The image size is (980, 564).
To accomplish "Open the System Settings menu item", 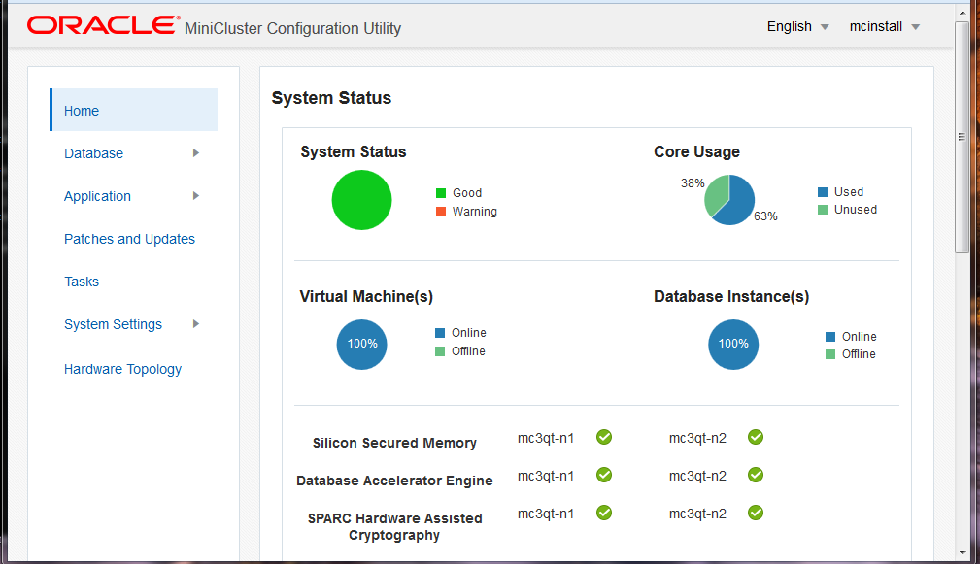I will pos(113,324).
